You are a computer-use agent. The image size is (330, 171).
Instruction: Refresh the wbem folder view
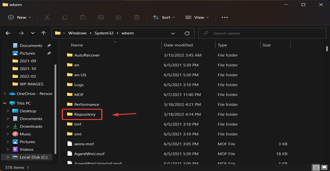pos(187,33)
